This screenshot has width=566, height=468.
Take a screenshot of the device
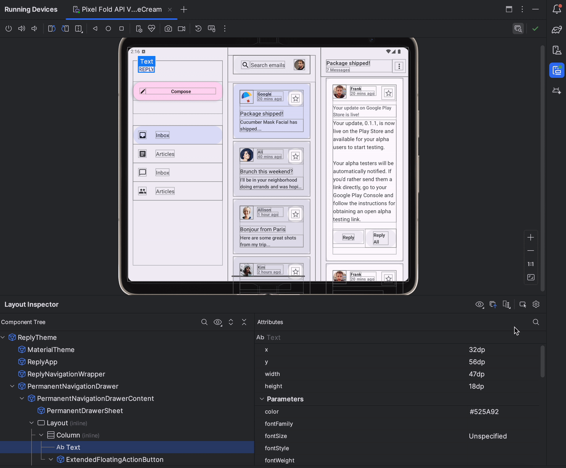pos(168,28)
